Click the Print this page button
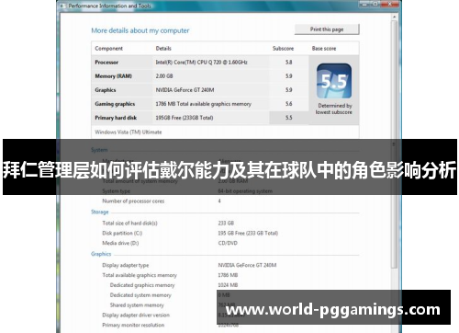Screen dimensions: 459x333 coord(327,29)
